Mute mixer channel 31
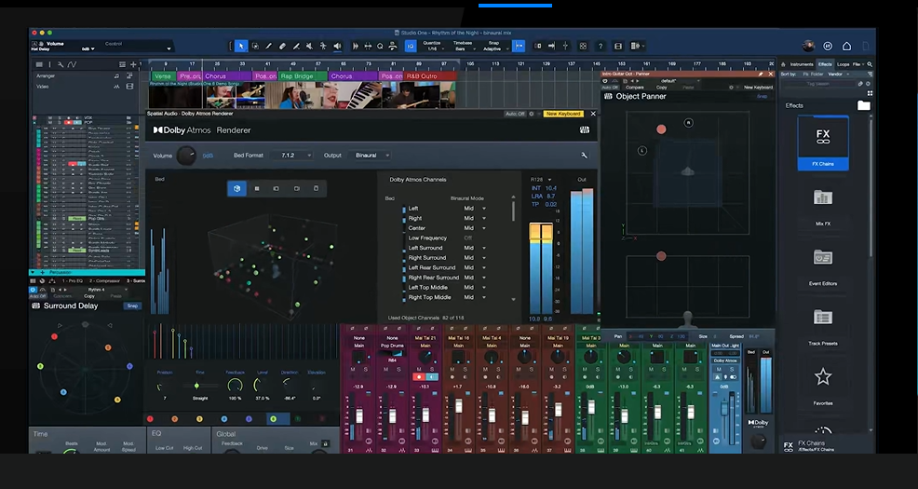Screen dimensions: 918x489 [353, 370]
